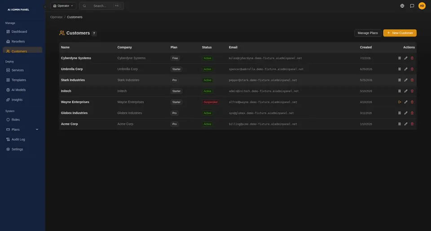Open the Cyberdyne Systems customer name

click(76, 58)
